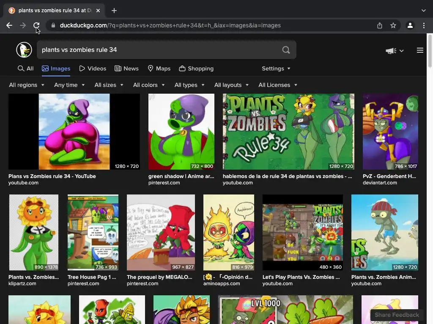Open a new tab with the plus button
The width and height of the screenshot is (433, 324).
[114, 11]
